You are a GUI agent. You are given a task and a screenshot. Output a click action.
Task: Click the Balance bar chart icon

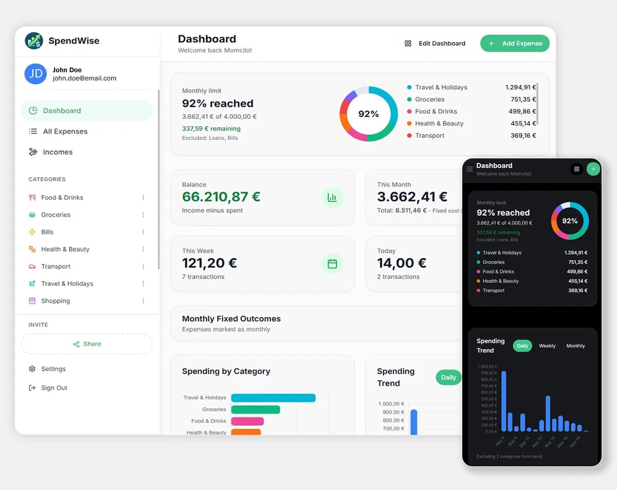pos(332,197)
